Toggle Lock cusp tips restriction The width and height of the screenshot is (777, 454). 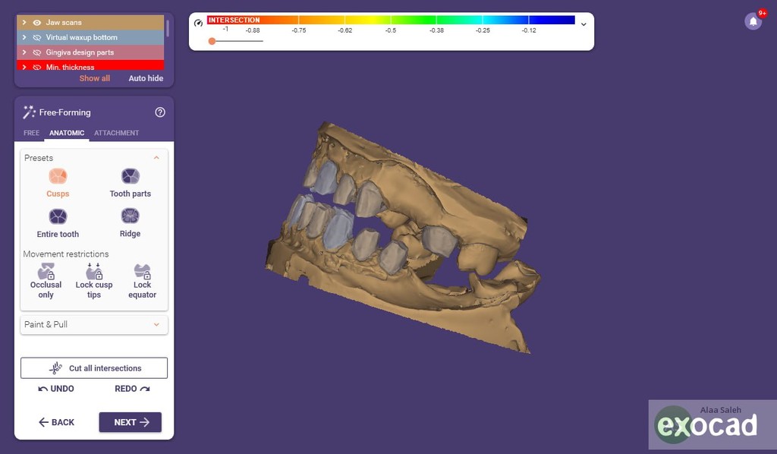tap(93, 281)
